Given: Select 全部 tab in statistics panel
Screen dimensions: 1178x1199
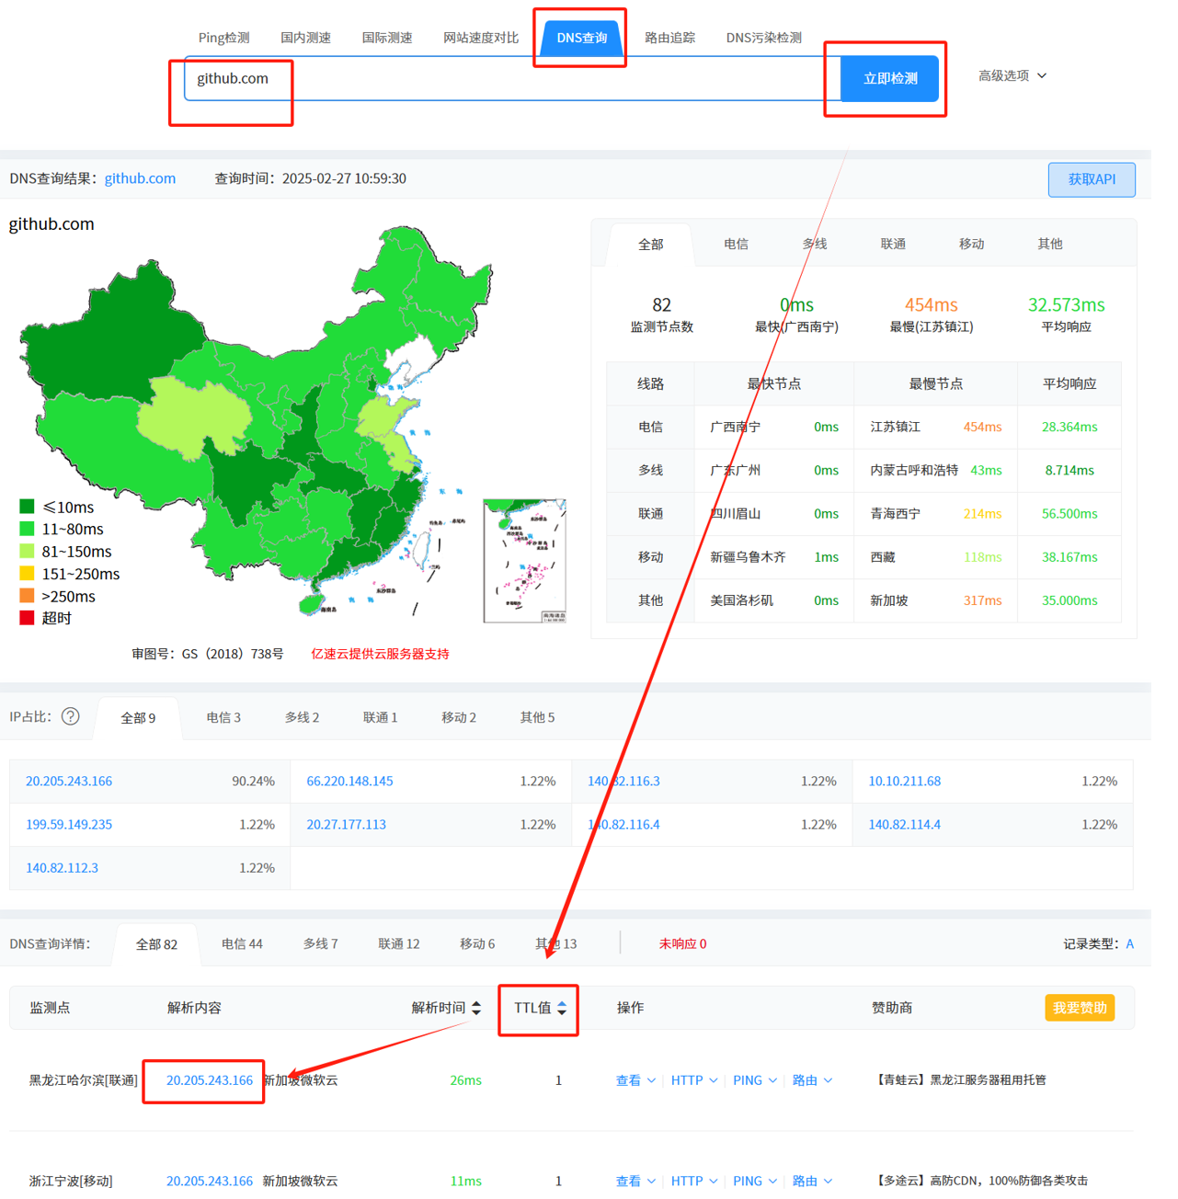Looking at the screenshot, I should pyautogui.click(x=650, y=245).
